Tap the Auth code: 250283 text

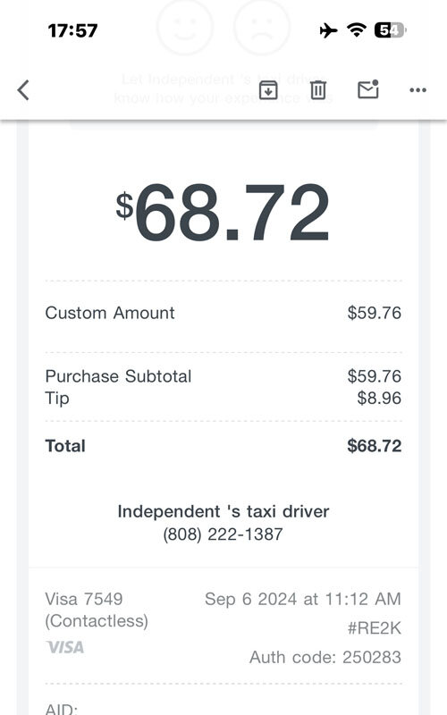click(x=325, y=657)
